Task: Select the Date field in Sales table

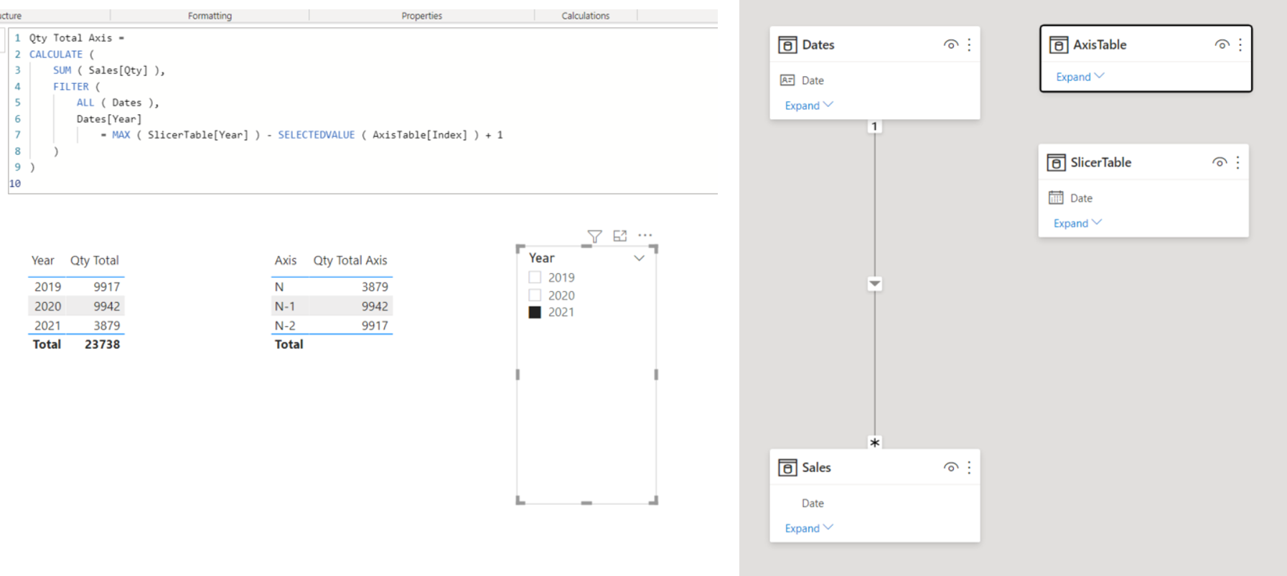Action: (813, 504)
